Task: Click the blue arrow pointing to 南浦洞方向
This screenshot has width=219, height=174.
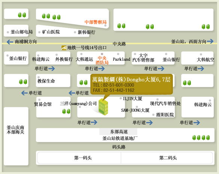Action: pos(10,42)
